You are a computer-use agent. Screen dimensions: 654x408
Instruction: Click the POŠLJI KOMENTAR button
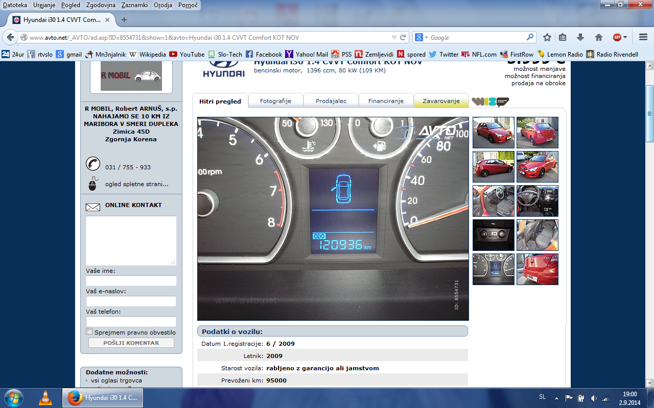click(x=131, y=343)
